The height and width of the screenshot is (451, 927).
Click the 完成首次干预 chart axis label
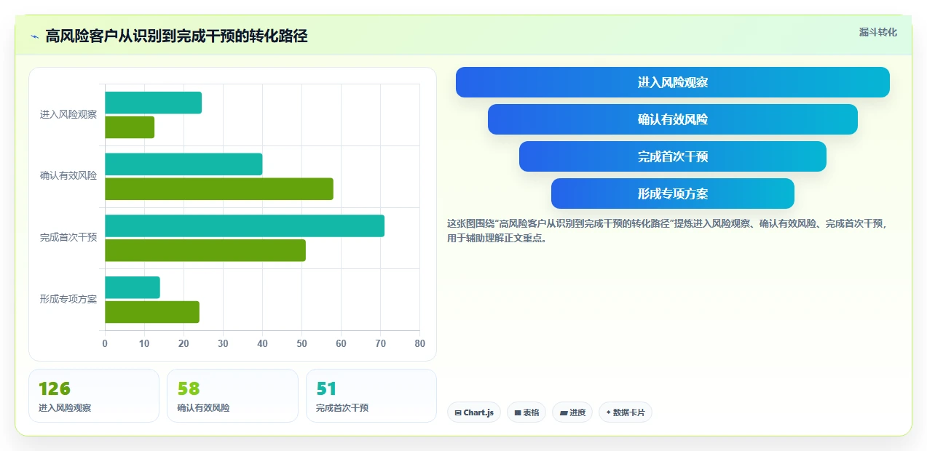point(68,237)
